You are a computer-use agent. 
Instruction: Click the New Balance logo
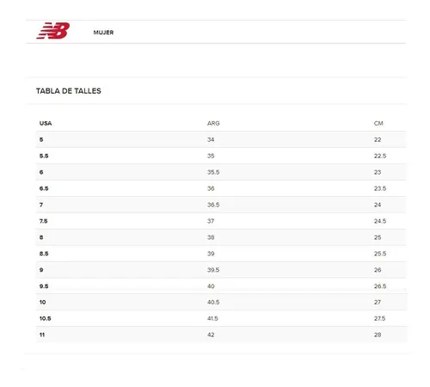point(53,31)
